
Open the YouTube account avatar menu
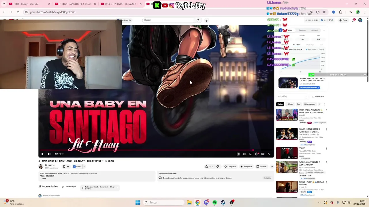click(x=360, y=20)
